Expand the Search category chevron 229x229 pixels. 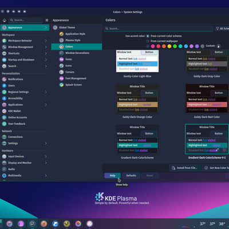[x=46, y=66]
